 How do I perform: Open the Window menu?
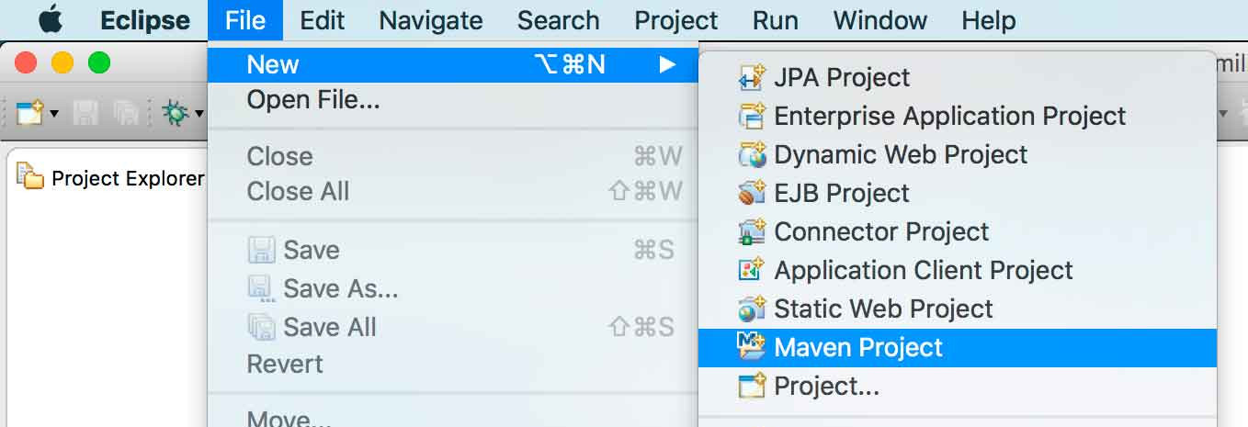880,20
